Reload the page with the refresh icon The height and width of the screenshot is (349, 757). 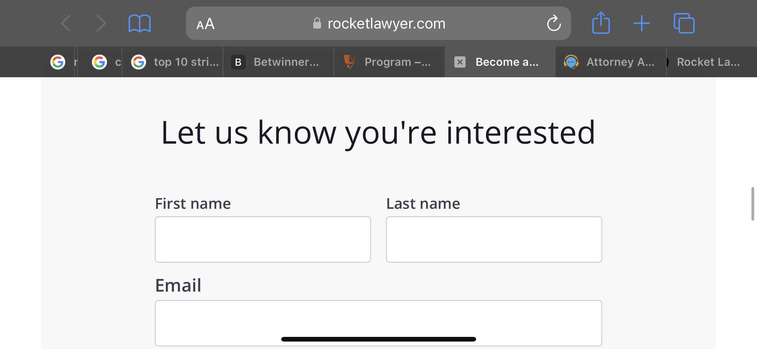554,23
